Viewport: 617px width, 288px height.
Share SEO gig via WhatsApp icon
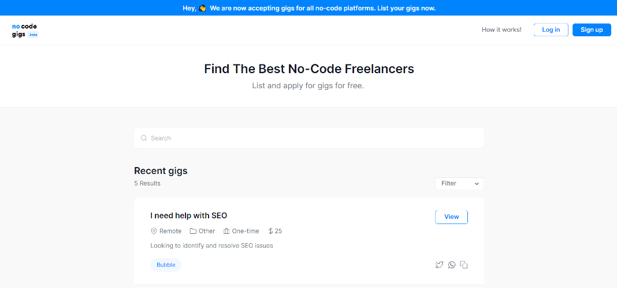(x=452, y=265)
